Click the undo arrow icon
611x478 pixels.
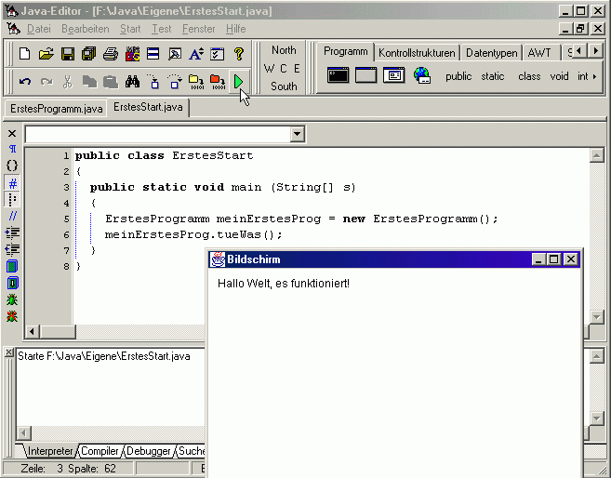(25, 82)
